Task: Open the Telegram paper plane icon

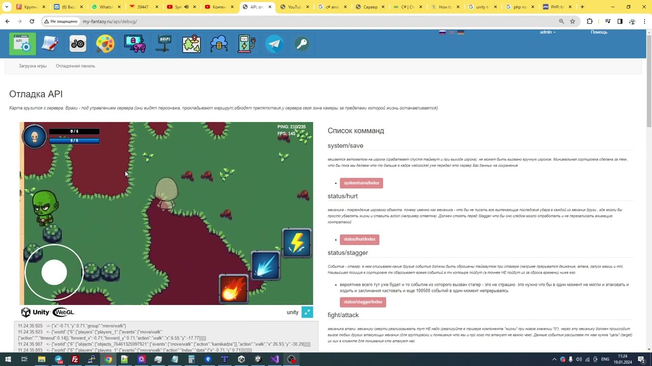Action: pos(274,44)
